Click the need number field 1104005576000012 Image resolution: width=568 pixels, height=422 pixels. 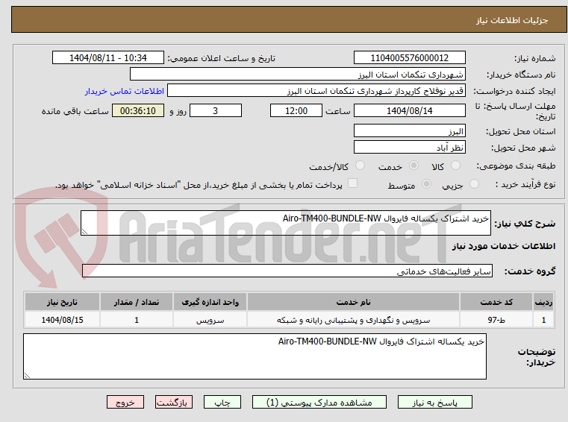click(409, 58)
